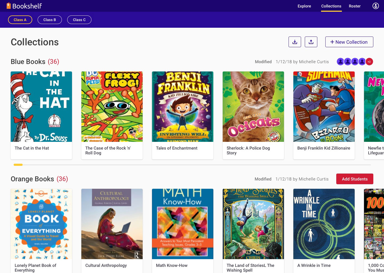Click the Blue Books horizontal scroll indicator
384x273 pixels.
pyautogui.click(x=18, y=165)
